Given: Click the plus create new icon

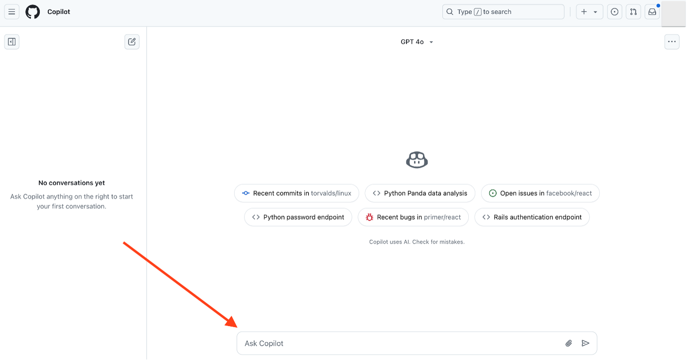Looking at the screenshot, I should (584, 12).
